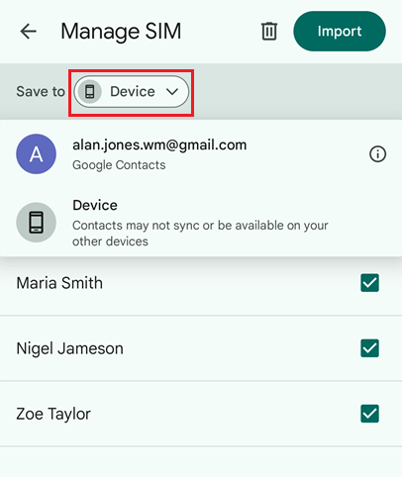Tap the Manage SIM title
Screen dimensions: 402x477
click(121, 32)
